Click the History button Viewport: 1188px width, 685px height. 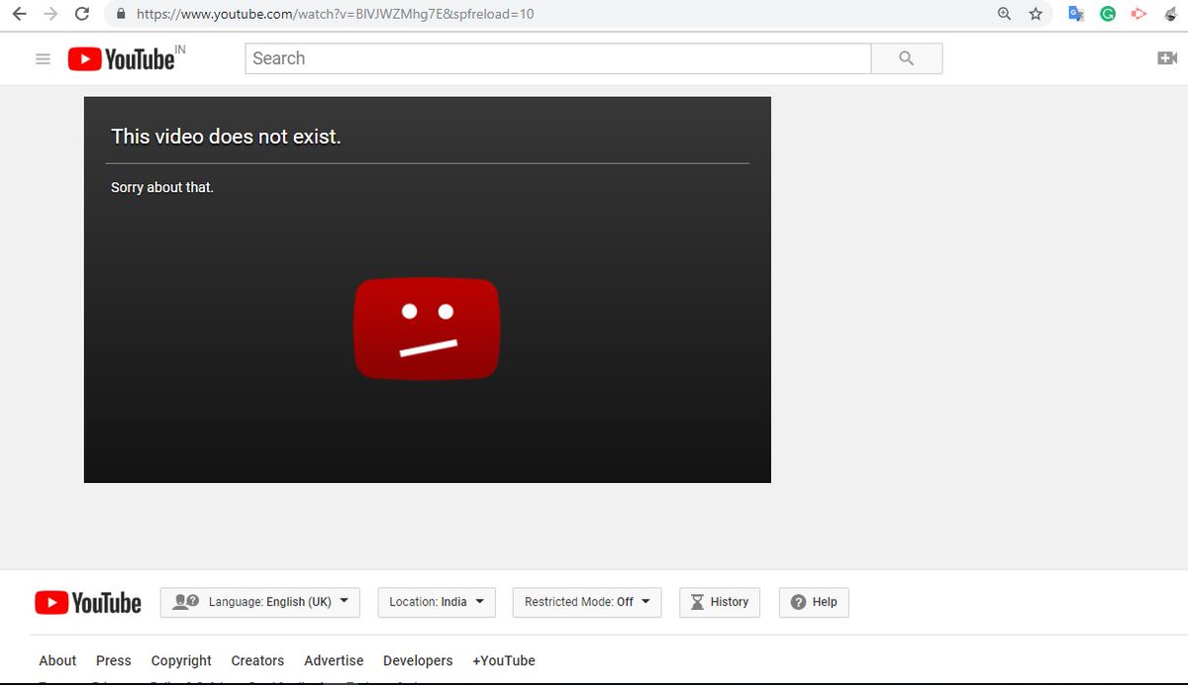(x=720, y=602)
